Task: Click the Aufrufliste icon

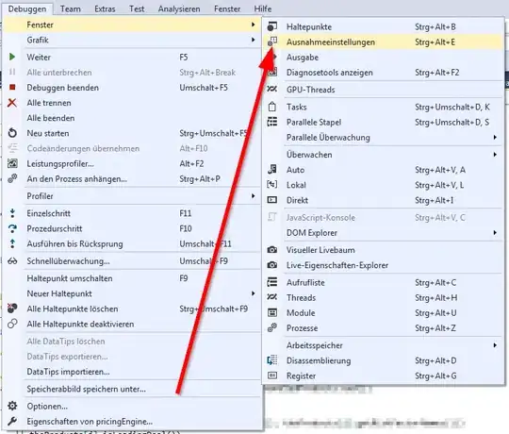Action: [272, 282]
